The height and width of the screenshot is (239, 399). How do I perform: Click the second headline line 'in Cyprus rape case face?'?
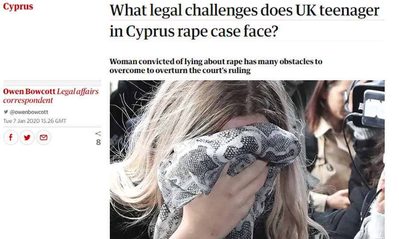194,31
